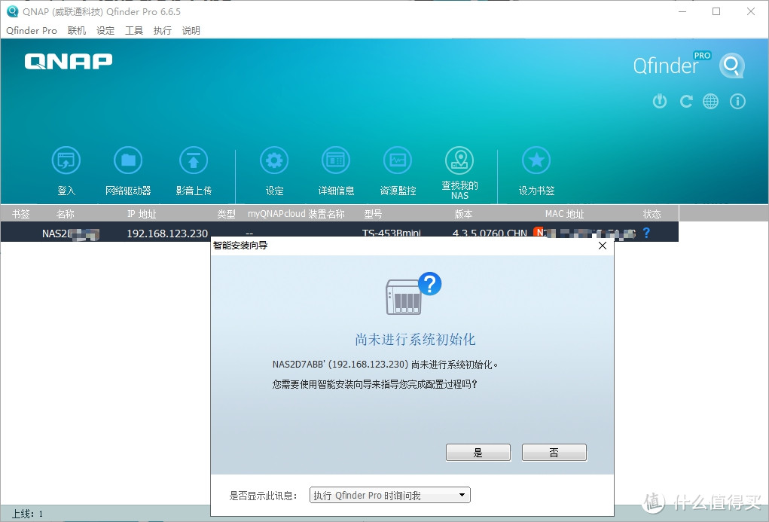
Task: Click 设为书签 bookmark star icon
Action: [x=536, y=160]
